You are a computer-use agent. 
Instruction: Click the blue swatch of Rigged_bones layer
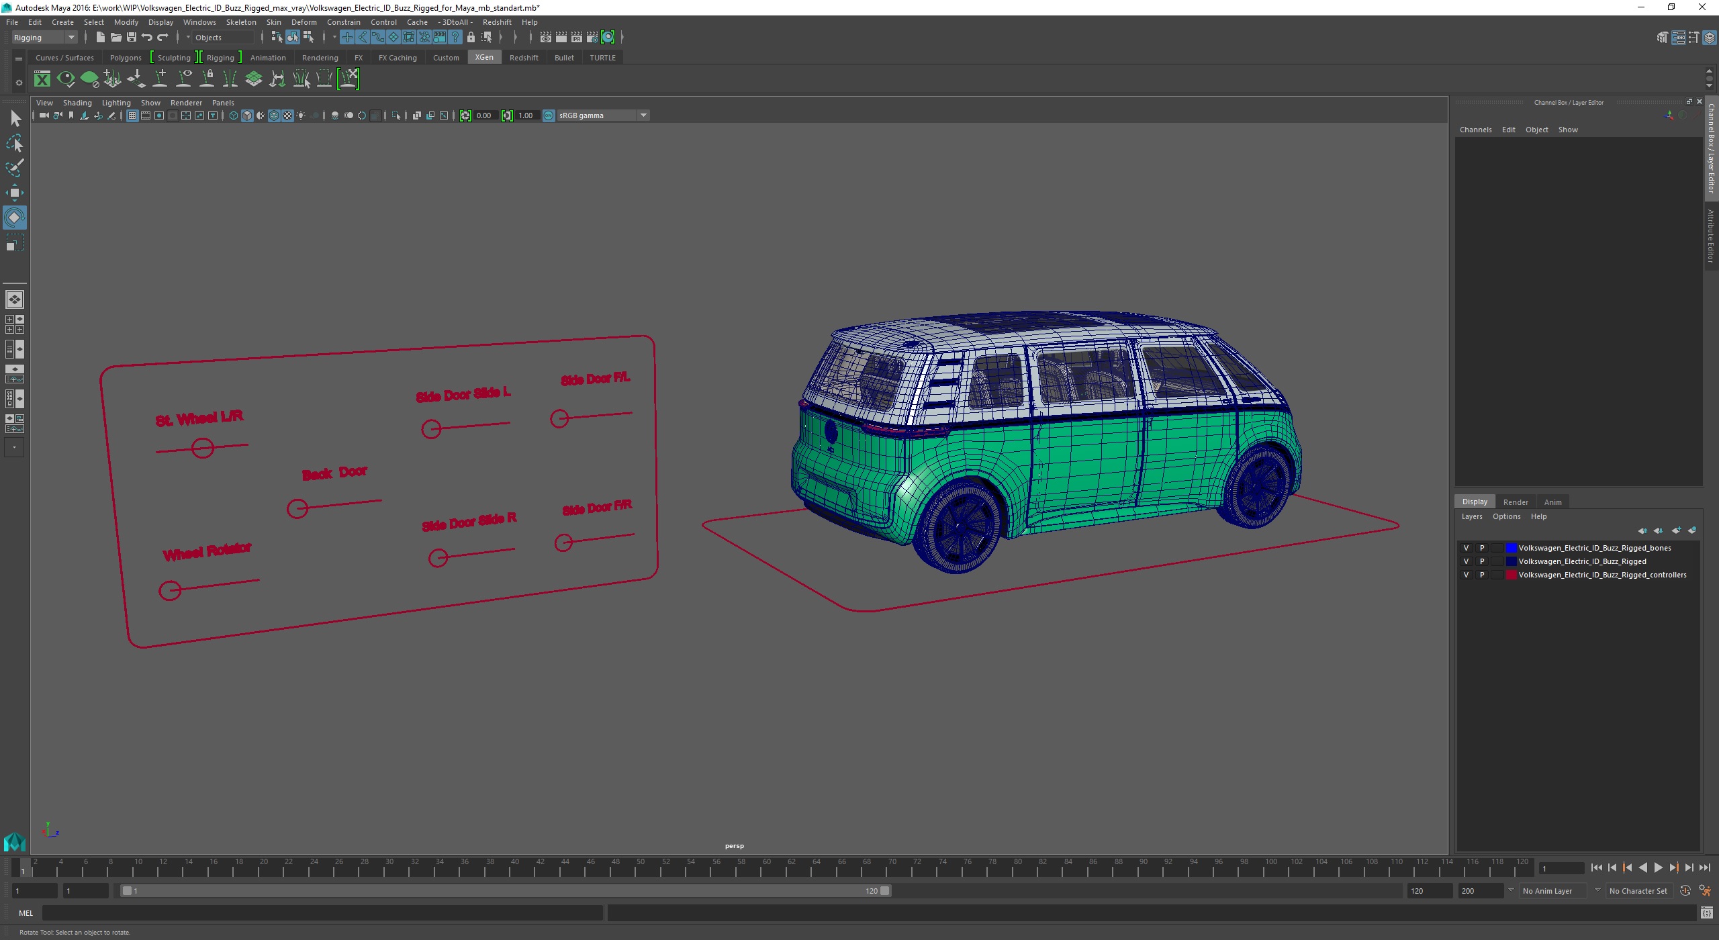click(1512, 548)
